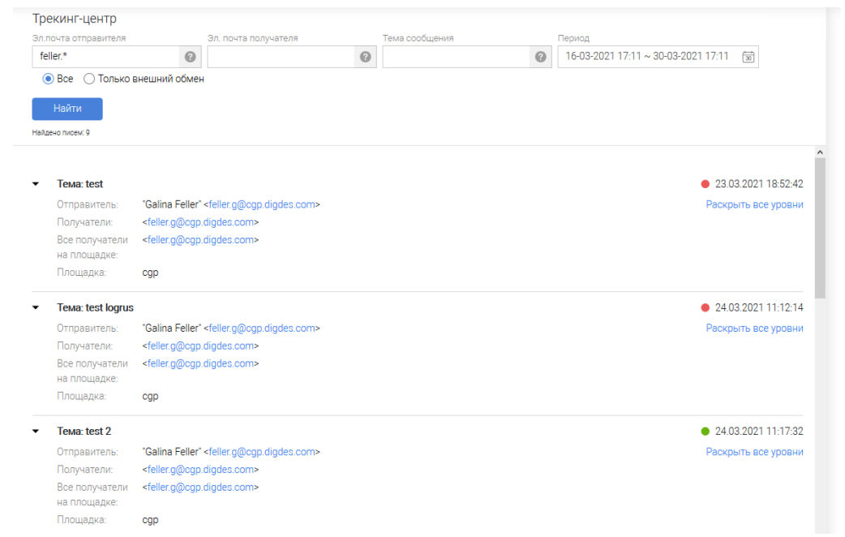Click the "Найдено писем: 9" text
This screenshot has height=537, width=845.
pos(61,133)
